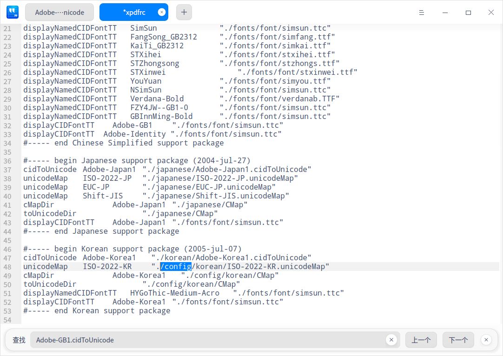Click the editor's app logo icon
The image size is (503, 356).
tap(13, 12)
